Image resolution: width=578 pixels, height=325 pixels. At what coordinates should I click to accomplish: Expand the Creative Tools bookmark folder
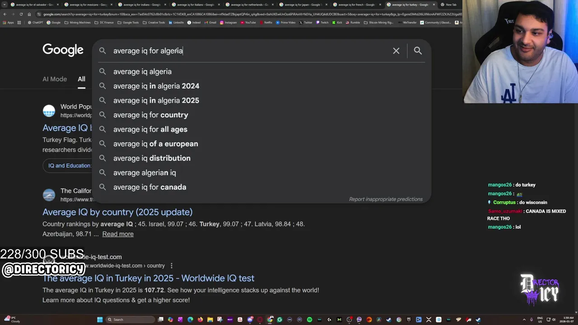pyautogui.click(x=154, y=23)
